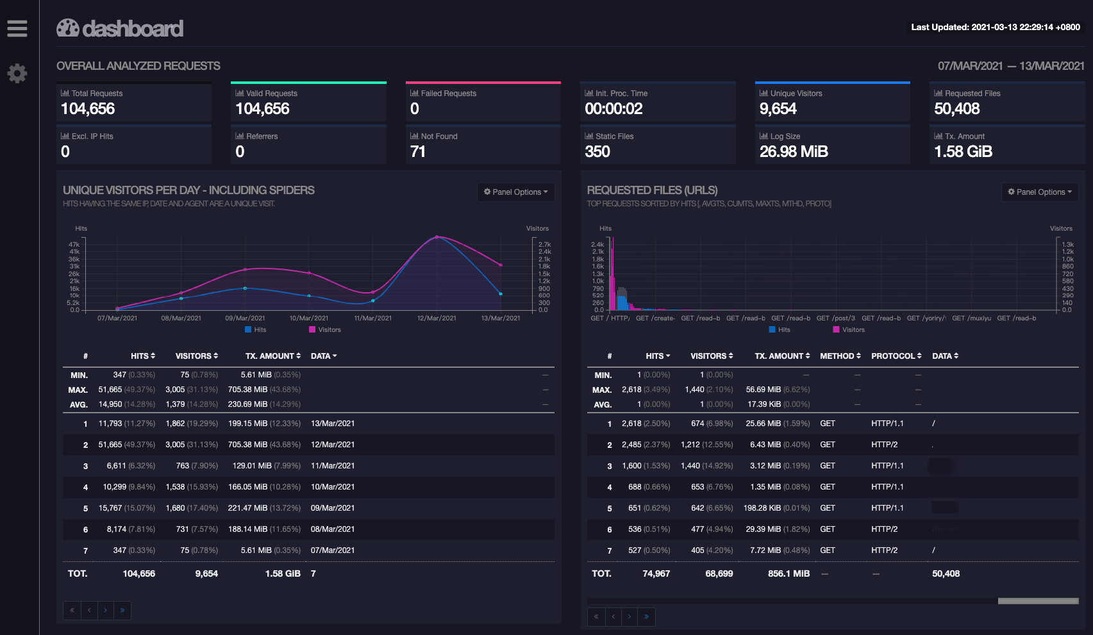Select the 11/Mar/2021 table row
1093x635 pixels.
(308, 466)
